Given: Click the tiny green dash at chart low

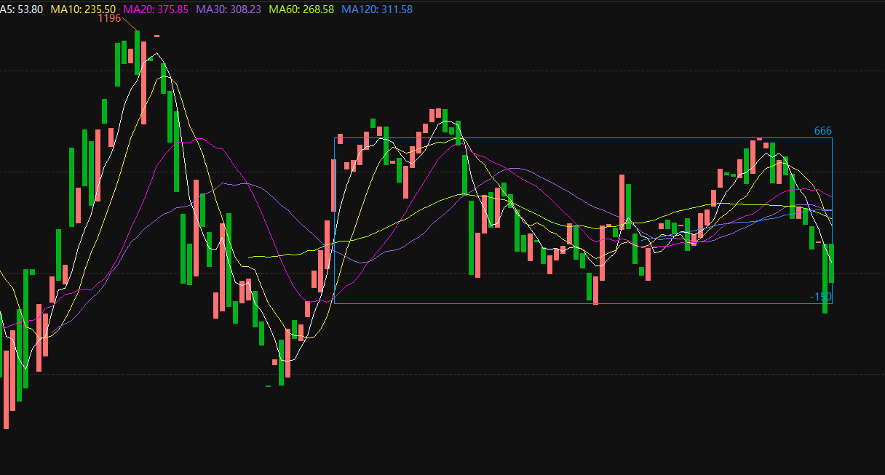Looking at the screenshot, I should coord(268,386).
